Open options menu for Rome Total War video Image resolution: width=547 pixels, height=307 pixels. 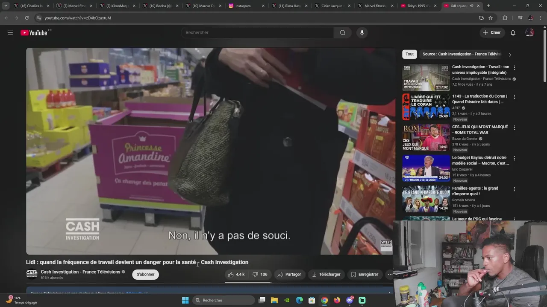click(514, 127)
